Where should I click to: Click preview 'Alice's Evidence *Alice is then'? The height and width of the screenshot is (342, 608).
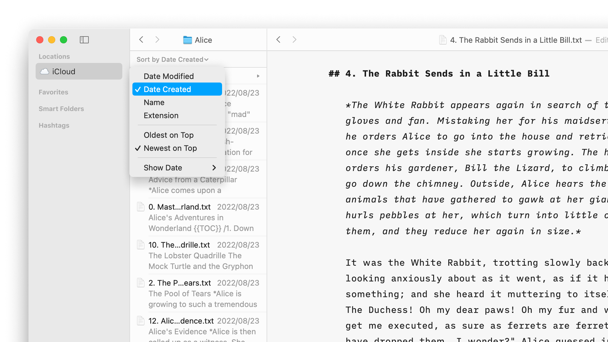point(202,332)
